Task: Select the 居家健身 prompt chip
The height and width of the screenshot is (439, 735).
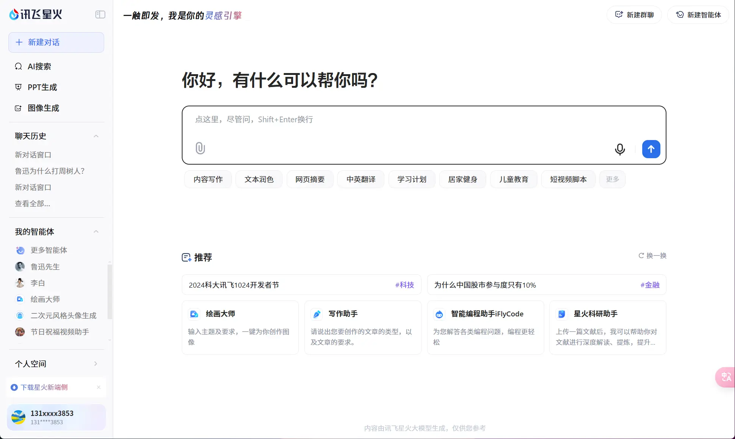Action: [x=463, y=179]
